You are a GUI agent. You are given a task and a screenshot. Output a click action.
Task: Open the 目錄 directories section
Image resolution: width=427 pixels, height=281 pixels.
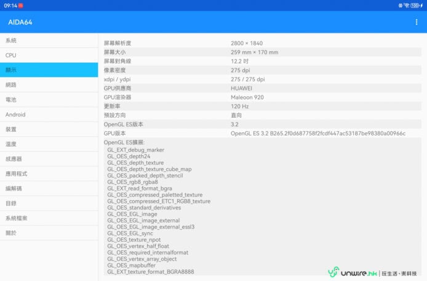49,203
